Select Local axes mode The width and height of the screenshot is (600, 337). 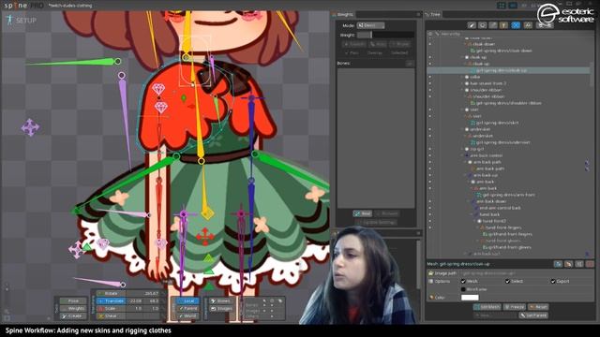[x=187, y=301]
